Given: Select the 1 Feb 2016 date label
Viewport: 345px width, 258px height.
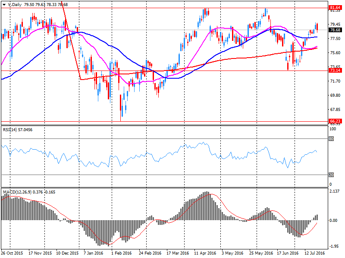Looking at the screenshot, I should tap(122, 253).
